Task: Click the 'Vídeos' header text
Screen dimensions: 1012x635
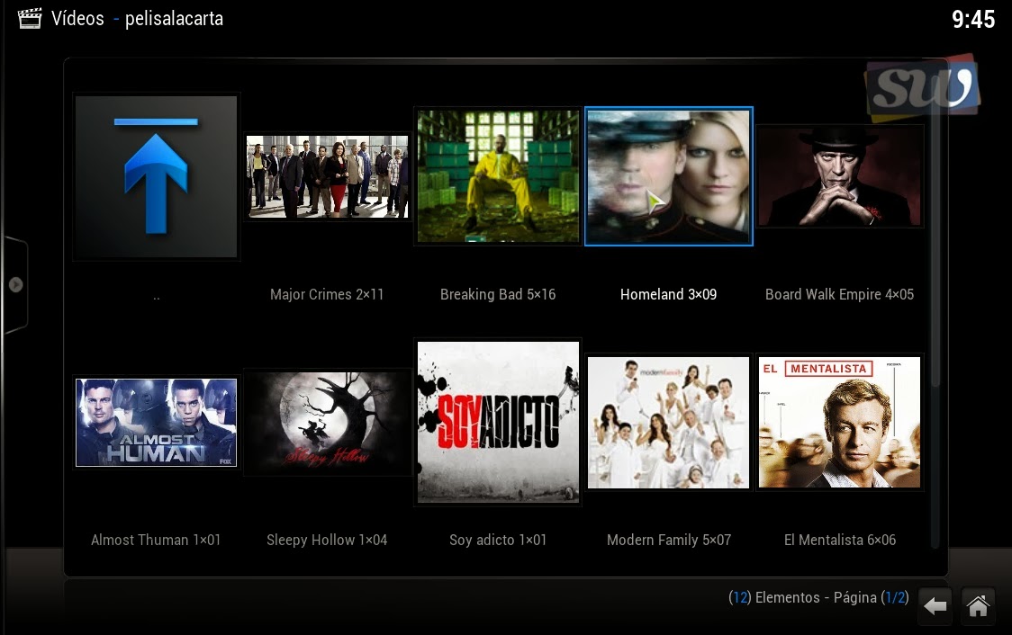Action: point(77,18)
